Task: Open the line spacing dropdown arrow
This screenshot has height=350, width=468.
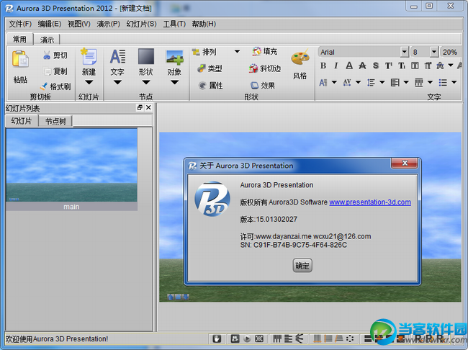Action: click(x=382, y=82)
